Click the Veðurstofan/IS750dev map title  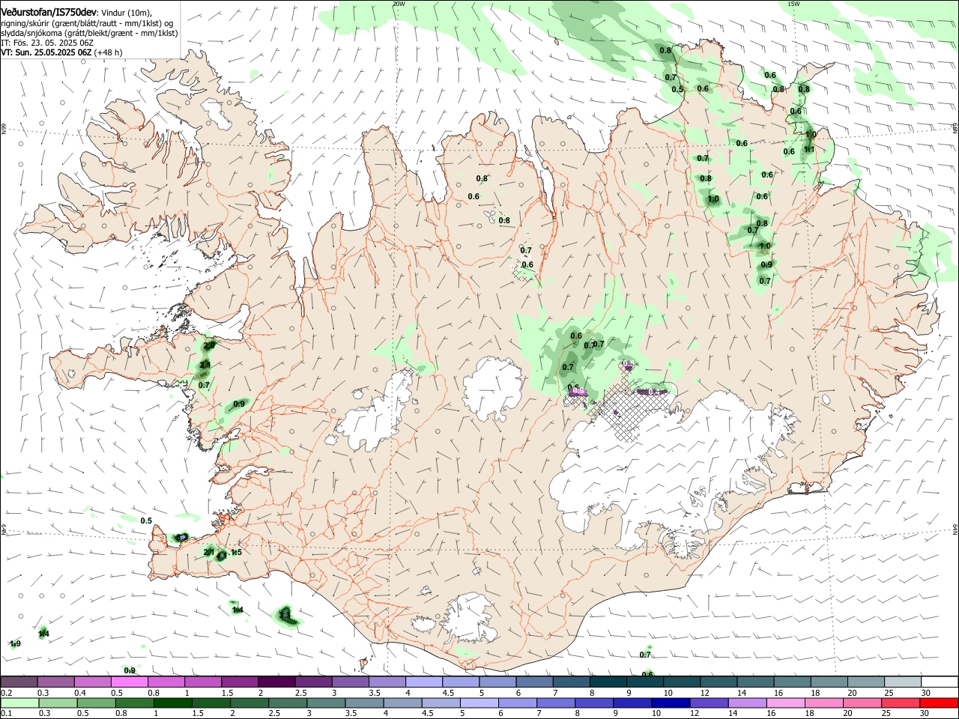pos(49,12)
